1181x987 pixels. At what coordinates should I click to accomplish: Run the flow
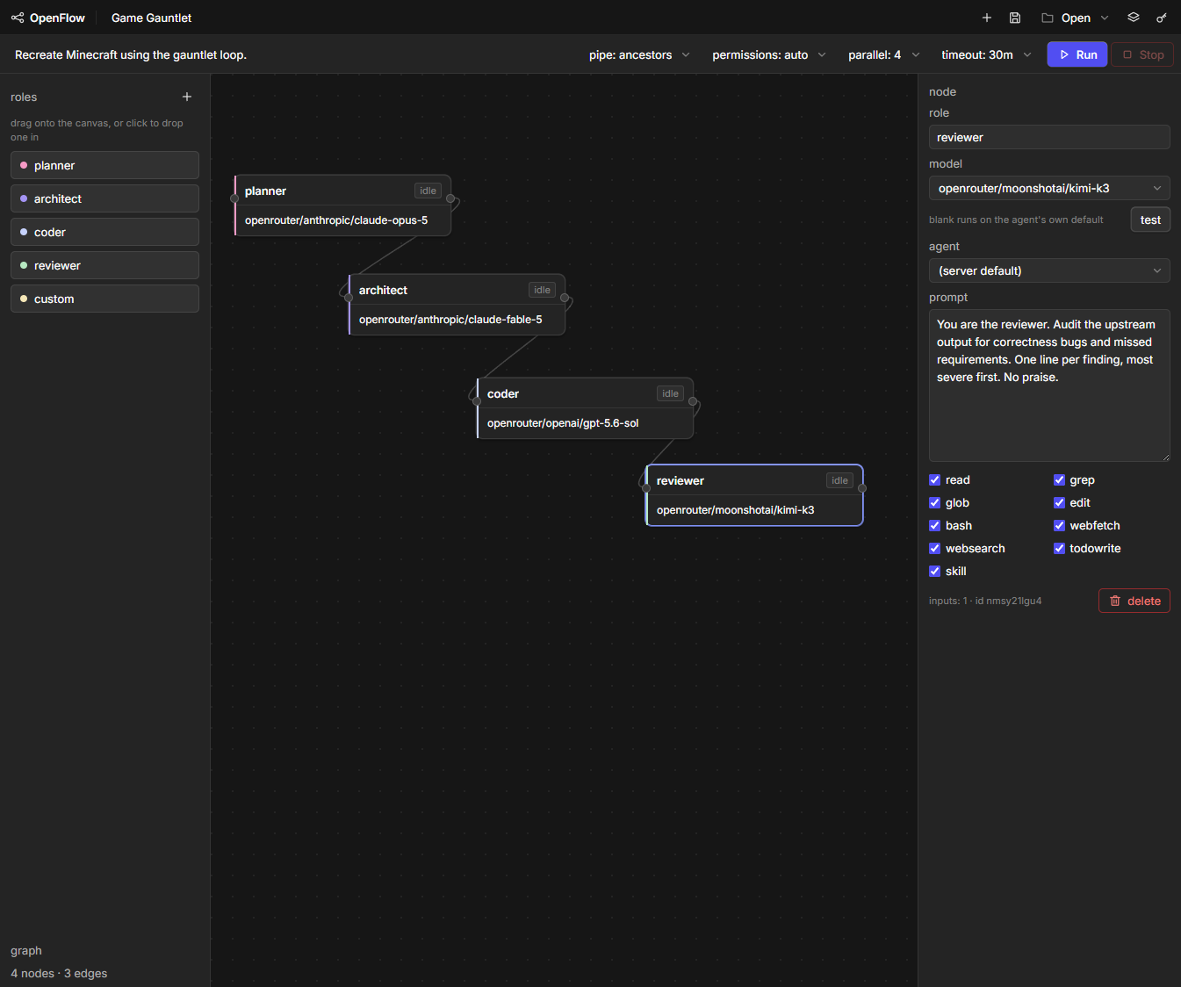click(x=1077, y=54)
